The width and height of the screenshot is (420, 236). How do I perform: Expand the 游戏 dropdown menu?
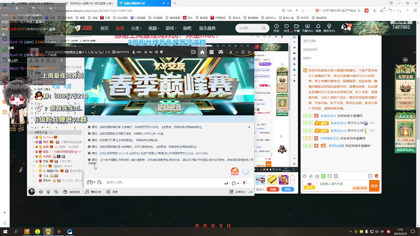pyautogui.click(x=171, y=28)
